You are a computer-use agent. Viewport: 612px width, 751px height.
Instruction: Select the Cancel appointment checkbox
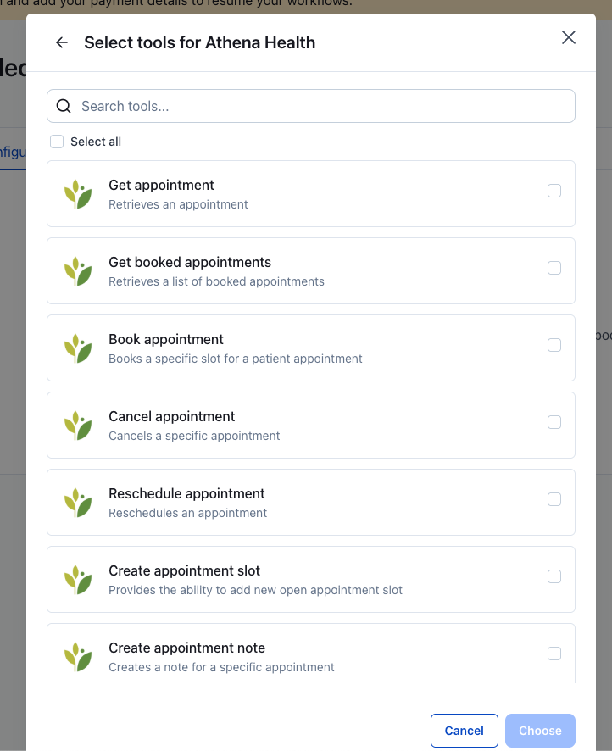click(x=554, y=422)
